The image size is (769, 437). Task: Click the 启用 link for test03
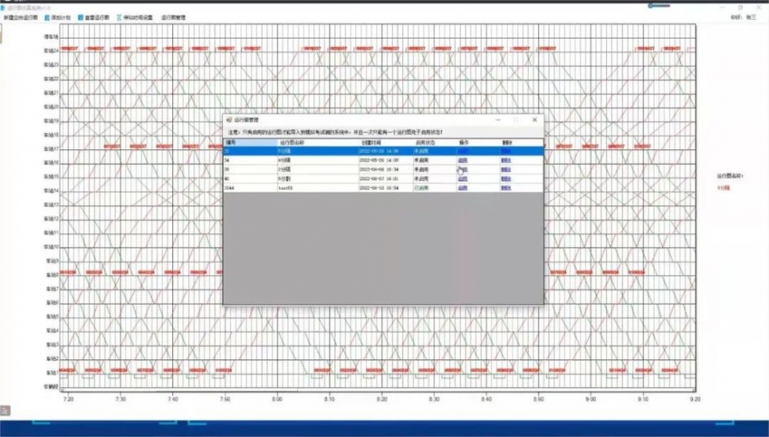[x=462, y=188]
